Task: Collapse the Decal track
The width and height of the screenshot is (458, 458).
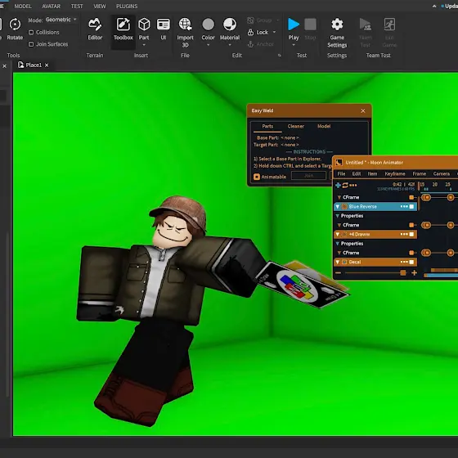Action: coord(338,262)
